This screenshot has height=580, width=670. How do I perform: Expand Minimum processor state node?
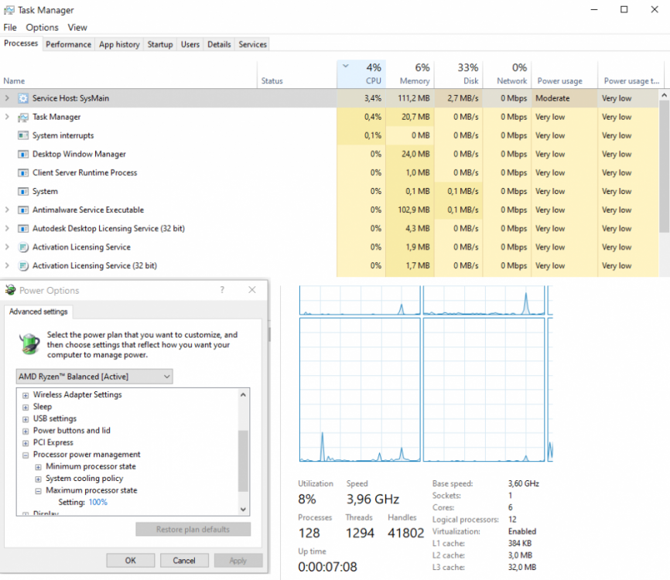39,467
